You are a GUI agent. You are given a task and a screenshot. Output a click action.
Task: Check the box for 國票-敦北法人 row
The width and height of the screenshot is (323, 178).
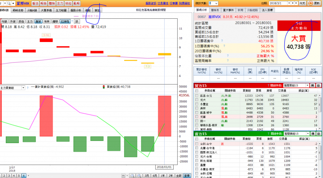point(197,153)
